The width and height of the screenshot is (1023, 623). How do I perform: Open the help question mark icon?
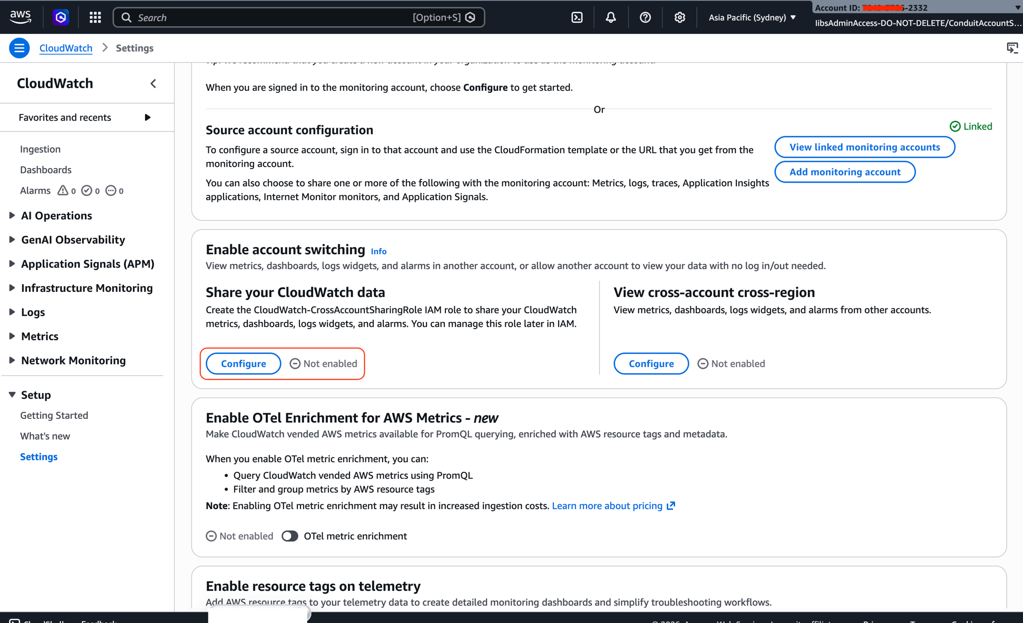[x=645, y=18]
